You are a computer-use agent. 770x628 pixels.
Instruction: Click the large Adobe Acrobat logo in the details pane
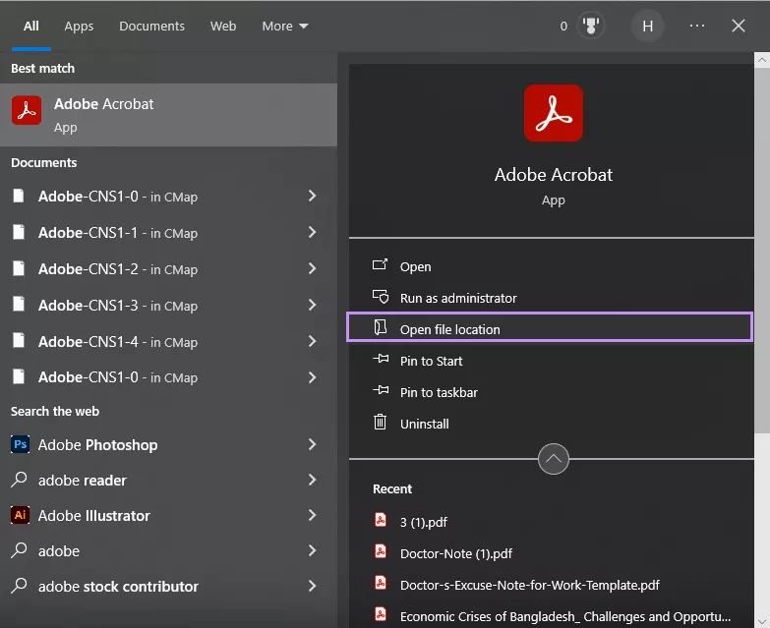pos(553,113)
